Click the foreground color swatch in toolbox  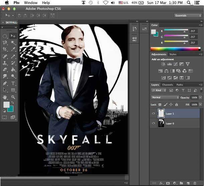click(6, 105)
